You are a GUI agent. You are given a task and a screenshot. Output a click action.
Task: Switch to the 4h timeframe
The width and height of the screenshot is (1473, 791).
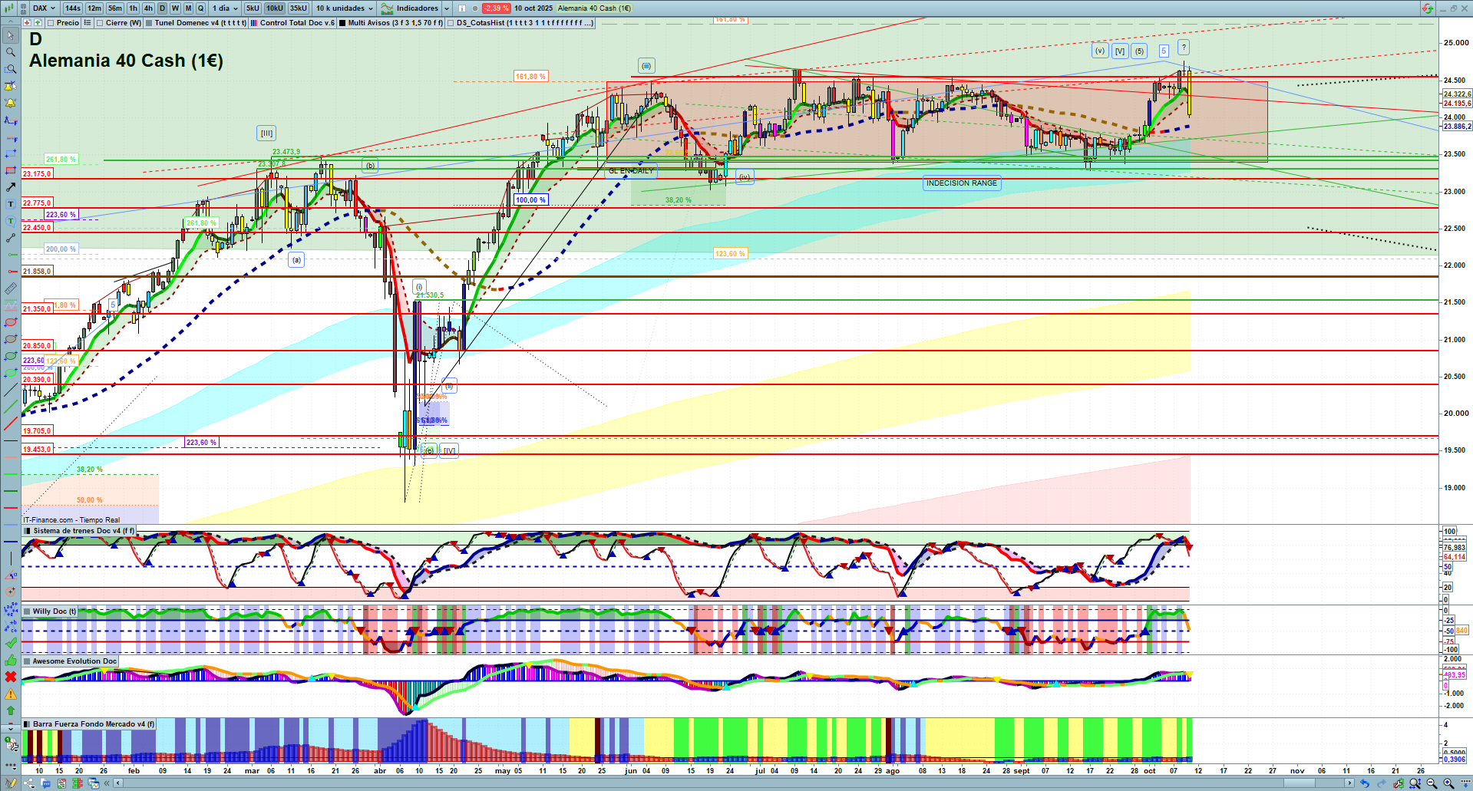148,8
